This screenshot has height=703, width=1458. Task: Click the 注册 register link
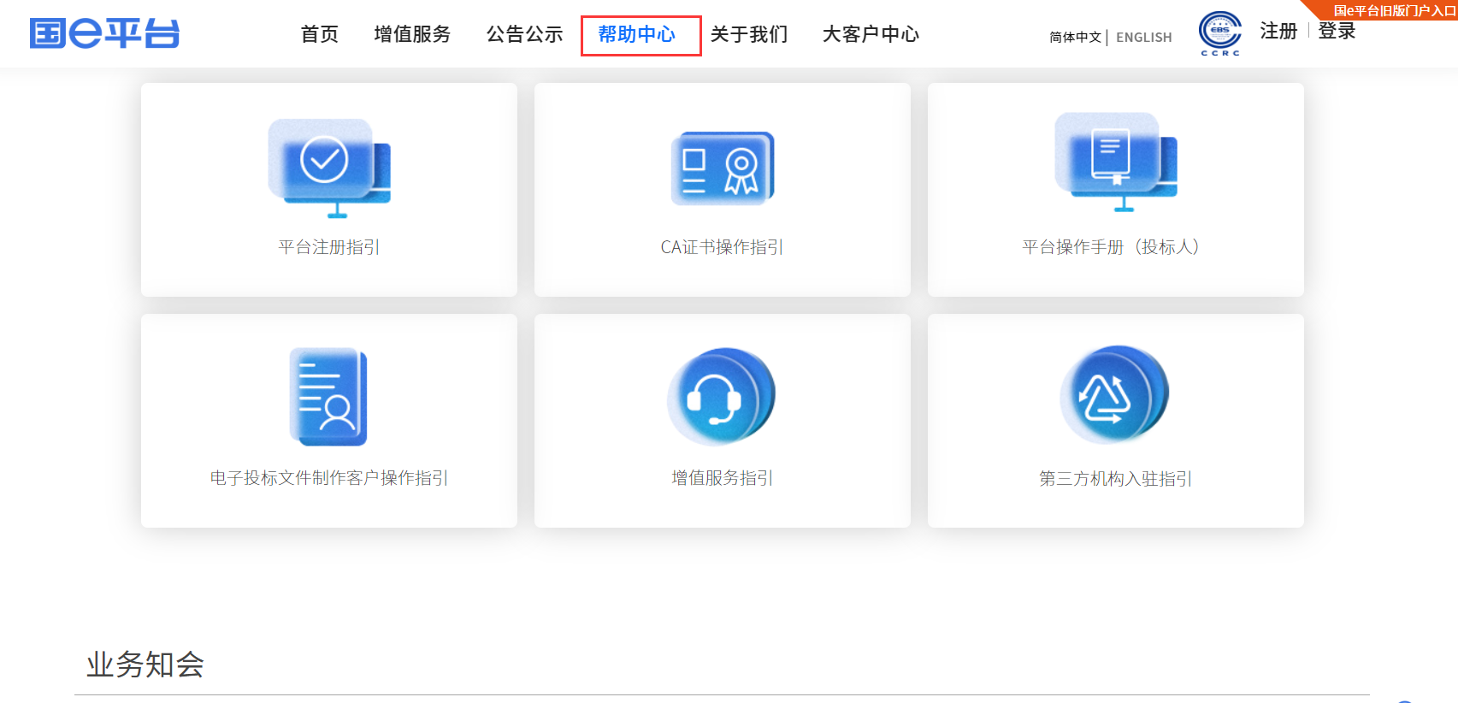coord(1278,31)
